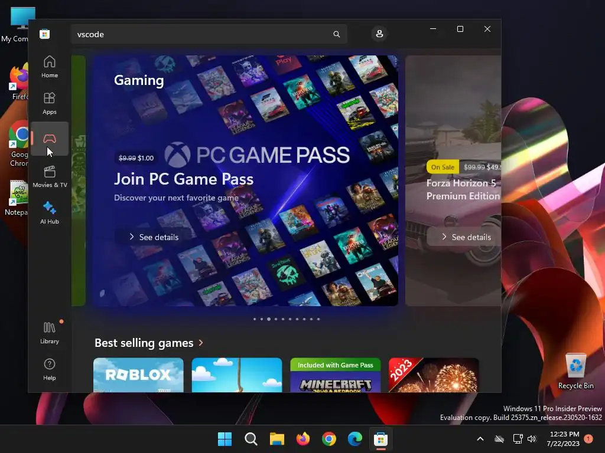Open File Explorer from taskbar
Image resolution: width=605 pixels, height=453 pixels.
pos(277,439)
